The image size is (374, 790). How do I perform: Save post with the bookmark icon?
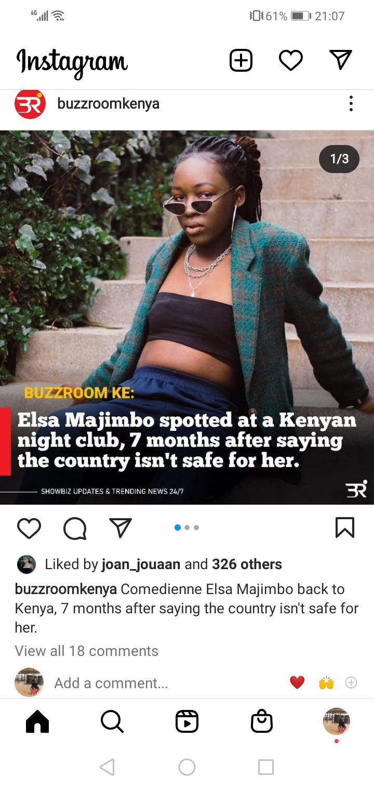coord(345,528)
